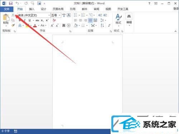Click the binoculars Editing icon
179x134 pixels.
tap(129, 16)
